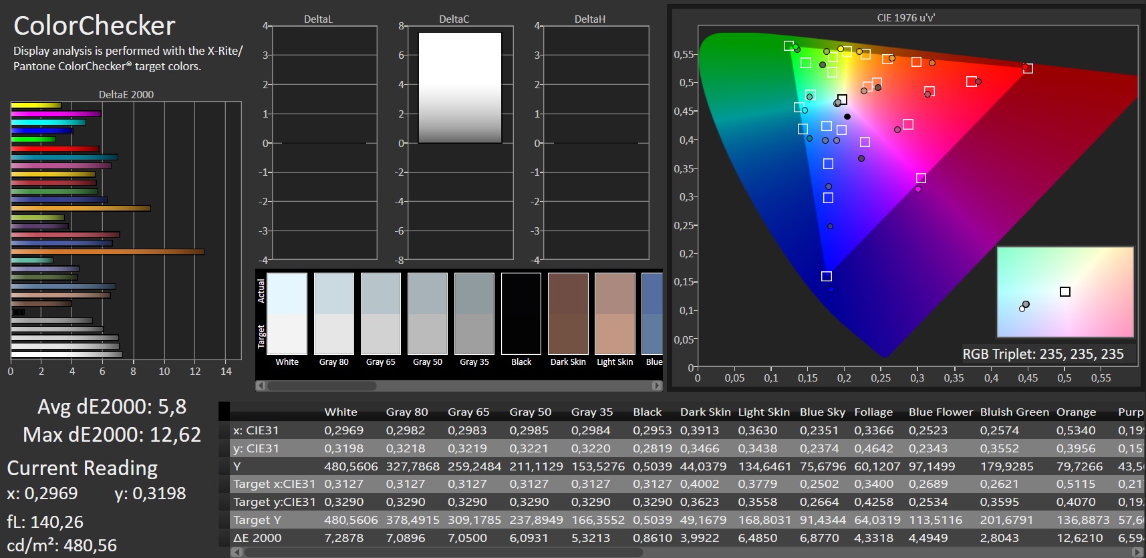Click the CIE 1976 u'v' chart title
The height and width of the screenshot is (558, 1146).
tap(906, 18)
